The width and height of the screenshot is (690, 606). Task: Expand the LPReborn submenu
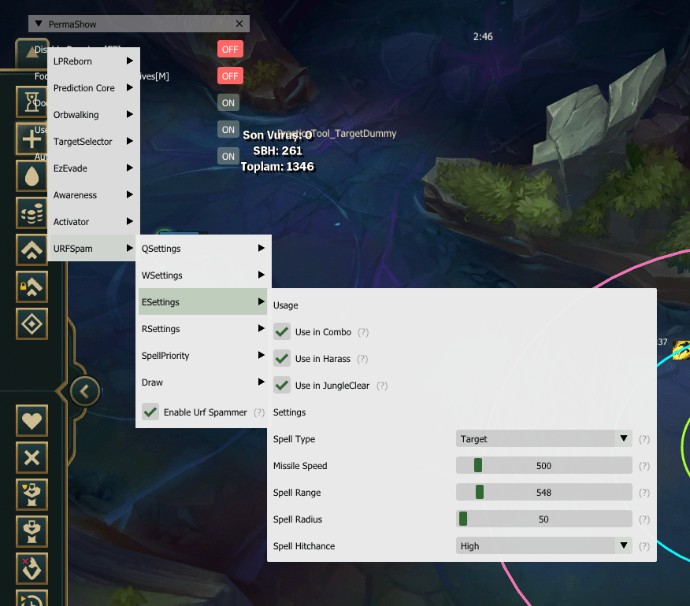pyautogui.click(x=94, y=61)
